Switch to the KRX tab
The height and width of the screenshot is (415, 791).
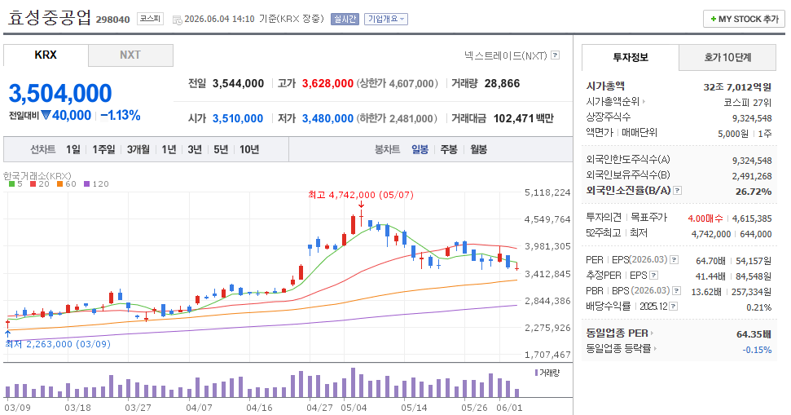click(46, 55)
